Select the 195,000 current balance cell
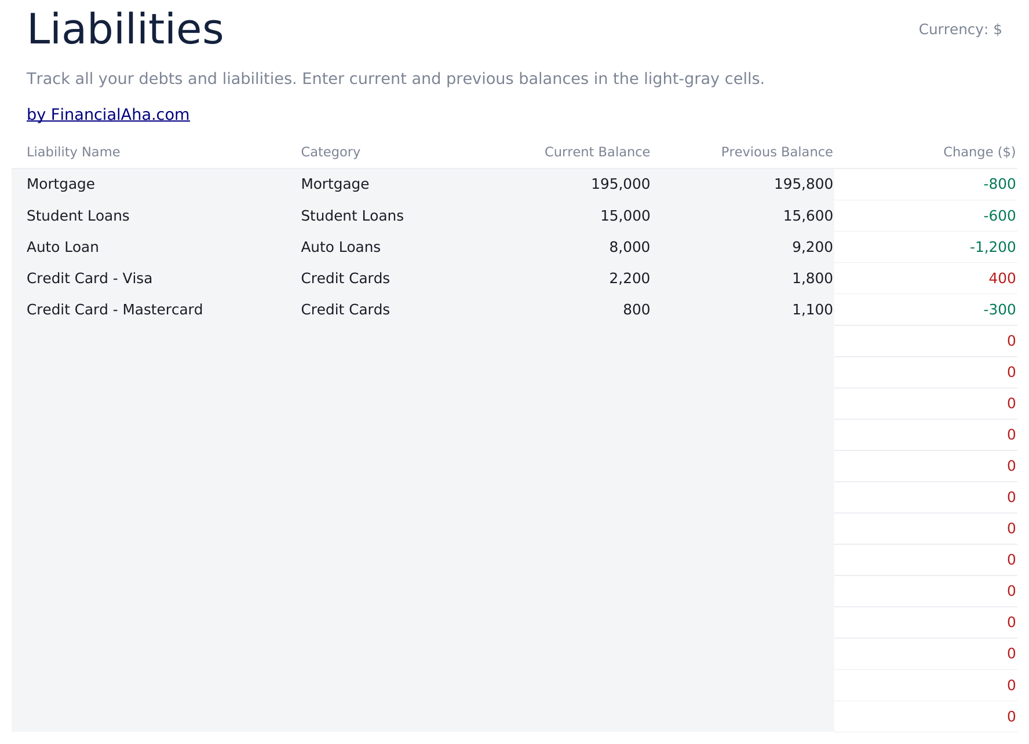This screenshot has width=1029, height=744. 560,184
